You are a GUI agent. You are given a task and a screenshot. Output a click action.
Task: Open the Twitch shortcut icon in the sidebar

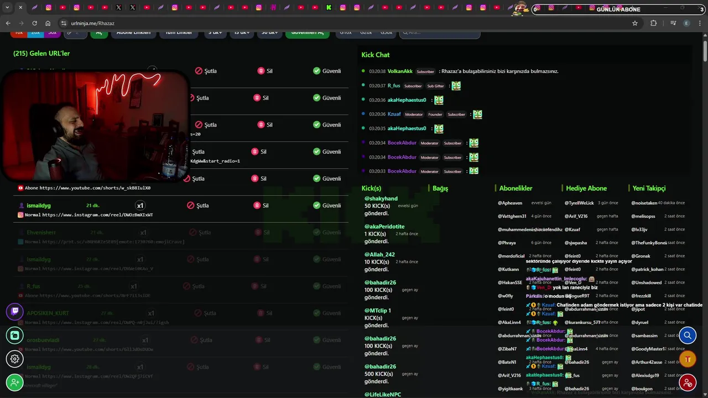tap(15, 311)
